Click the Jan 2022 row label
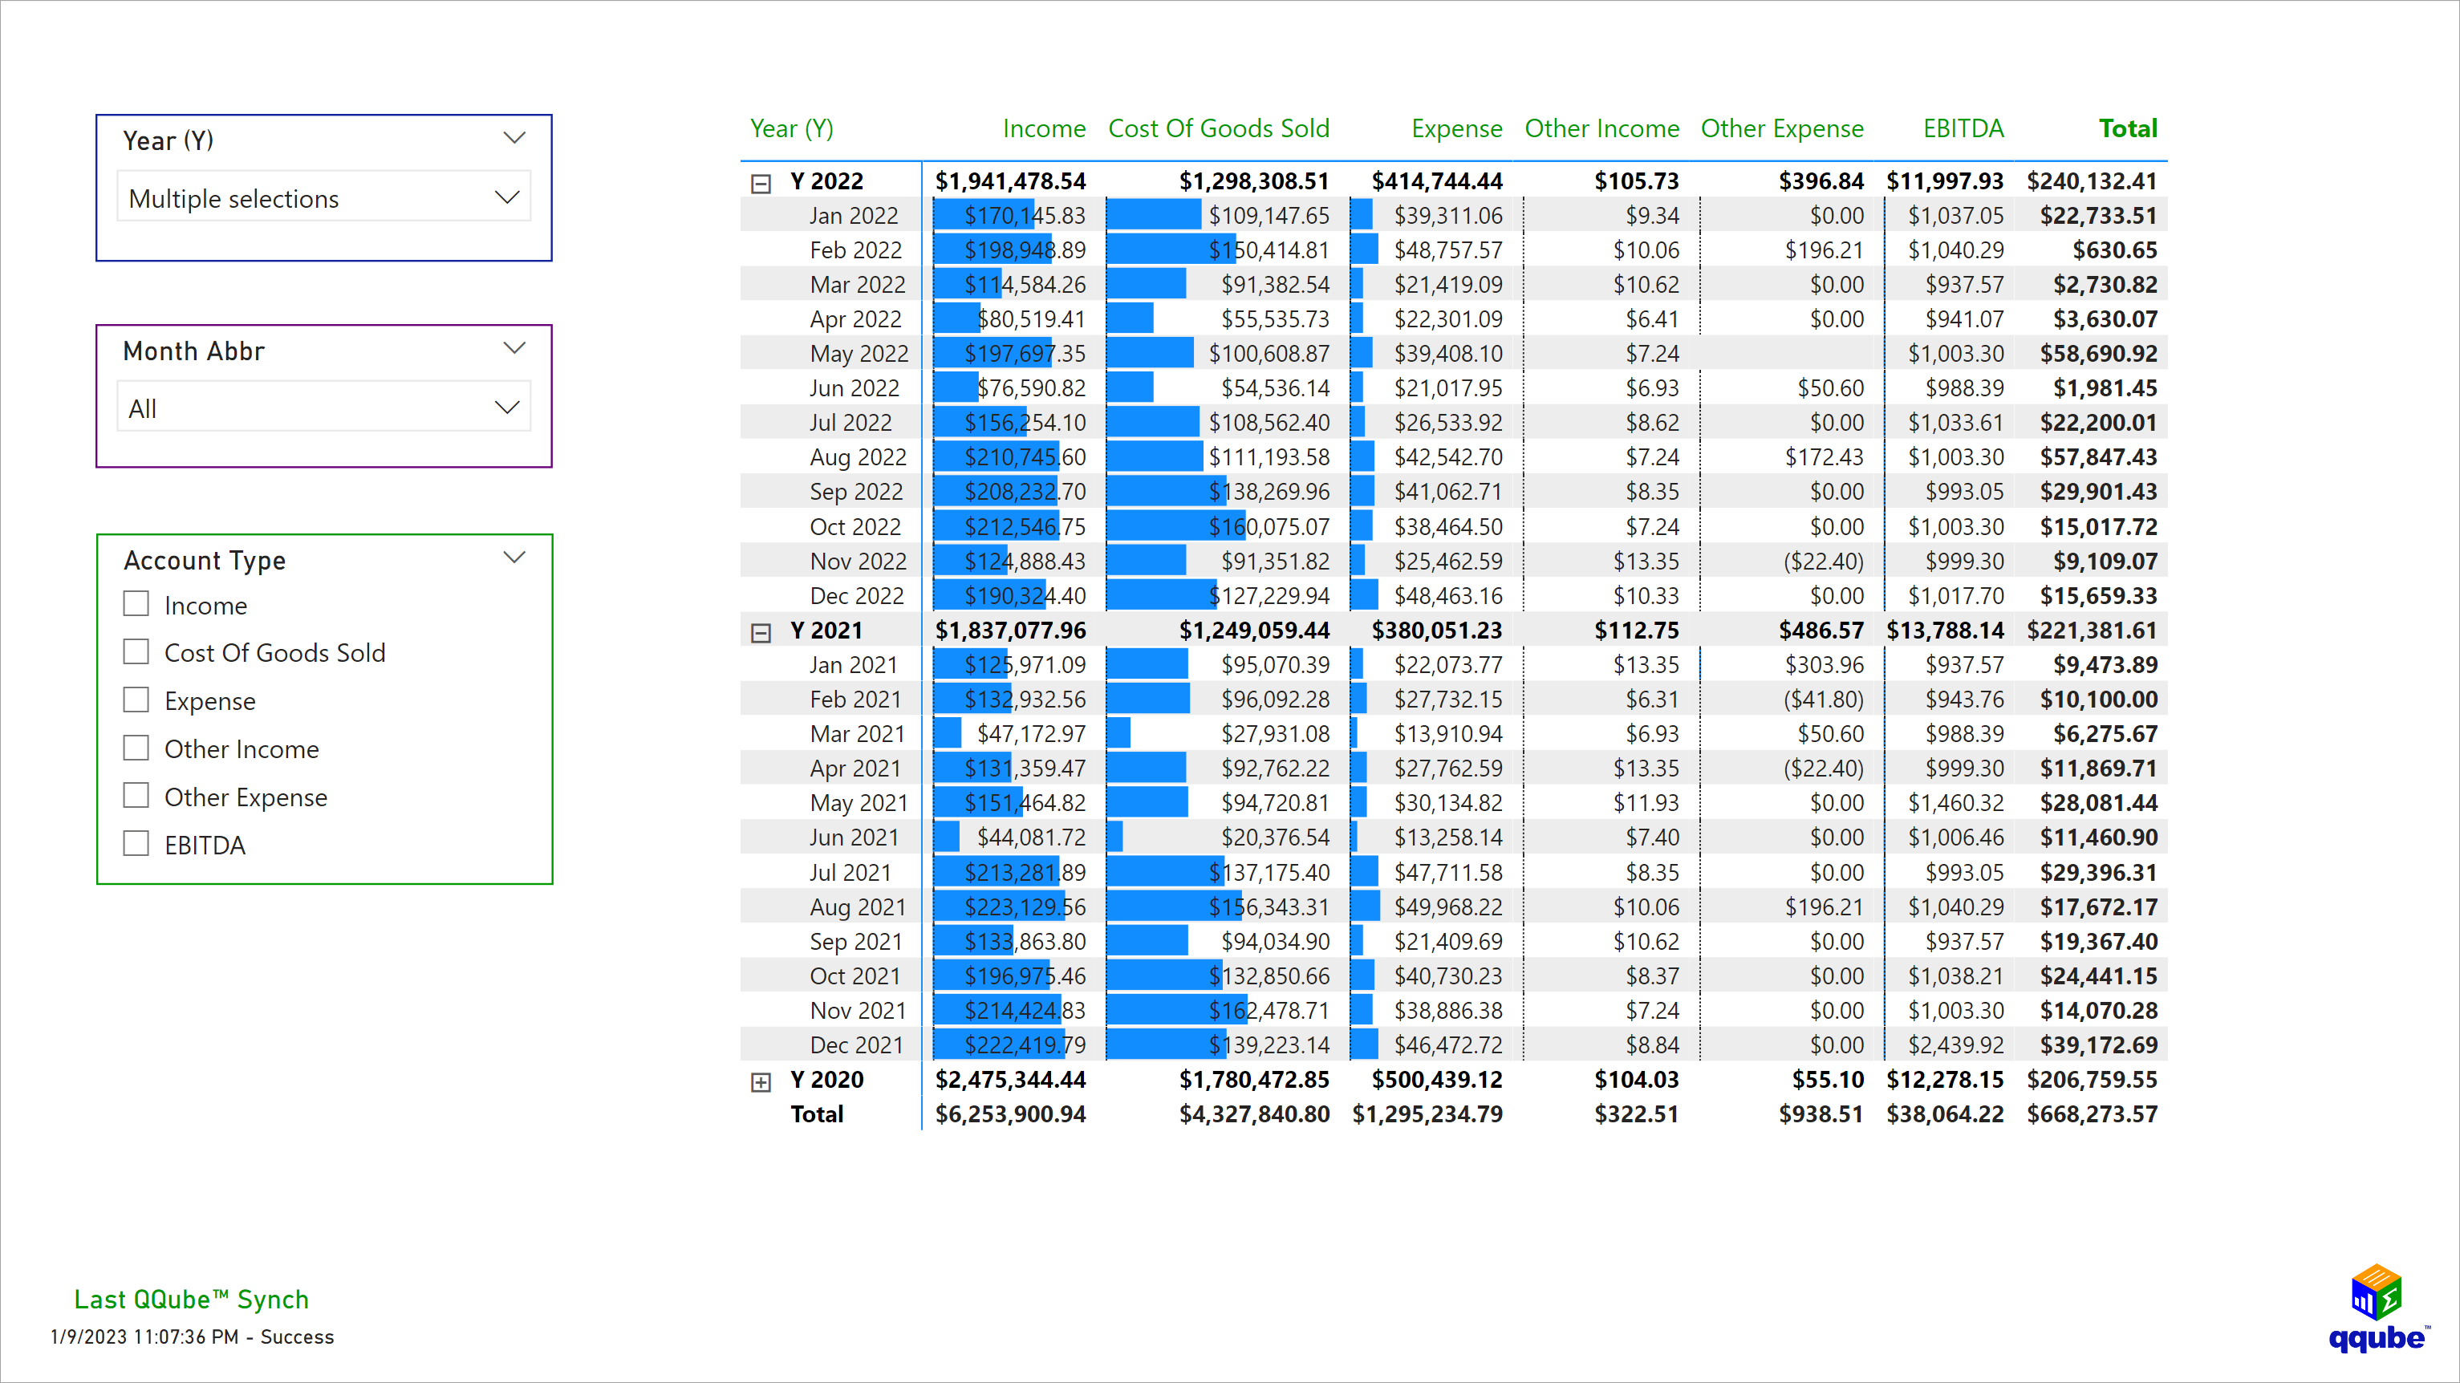2460x1383 pixels. click(855, 215)
